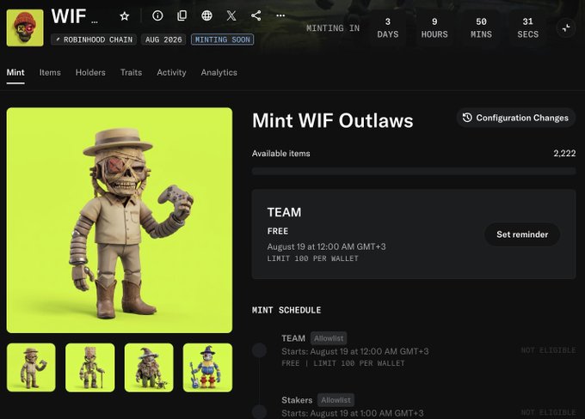Click 'Starts: August 19 at 1:00 AM GMT+3'
Image resolution: width=585 pixels, height=419 pixels.
point(353,413)
